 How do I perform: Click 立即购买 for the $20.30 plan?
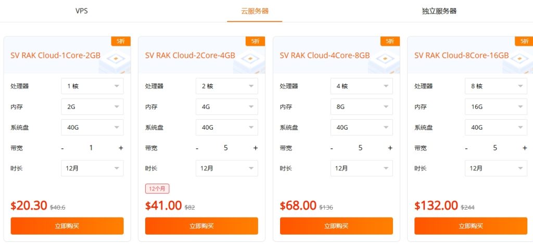(67, 226)
